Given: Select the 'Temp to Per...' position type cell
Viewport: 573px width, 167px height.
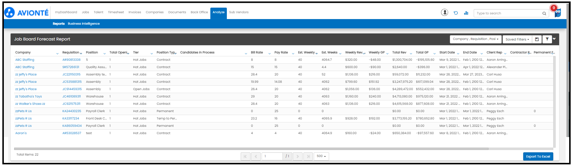Looking at the screenshot, I should click(x=167, y=119).
